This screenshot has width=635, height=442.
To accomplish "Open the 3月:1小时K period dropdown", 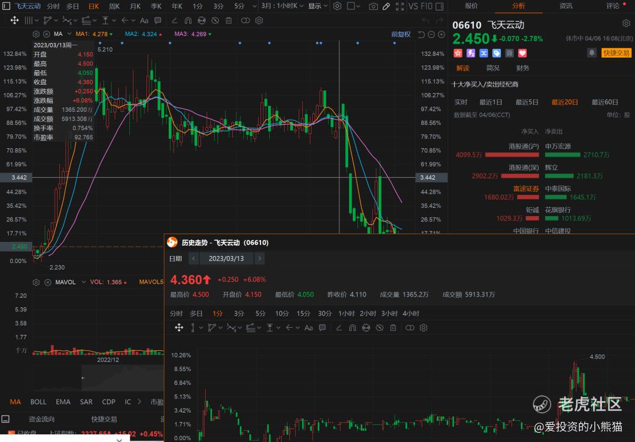I will click(x=282, y=6).
